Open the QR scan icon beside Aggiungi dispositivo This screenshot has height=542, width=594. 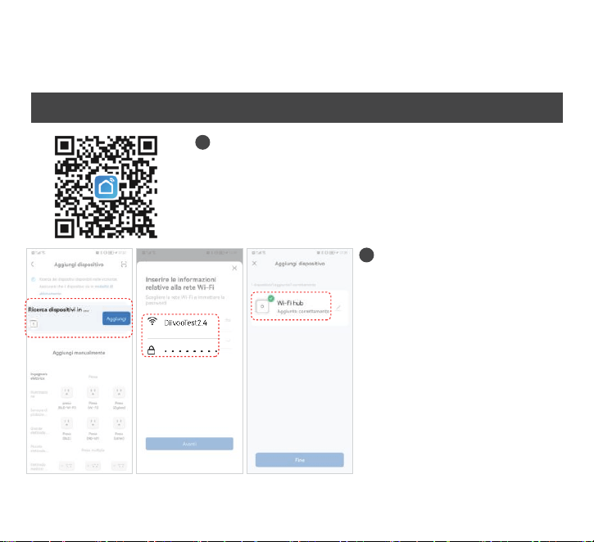[x=124, y=264]
